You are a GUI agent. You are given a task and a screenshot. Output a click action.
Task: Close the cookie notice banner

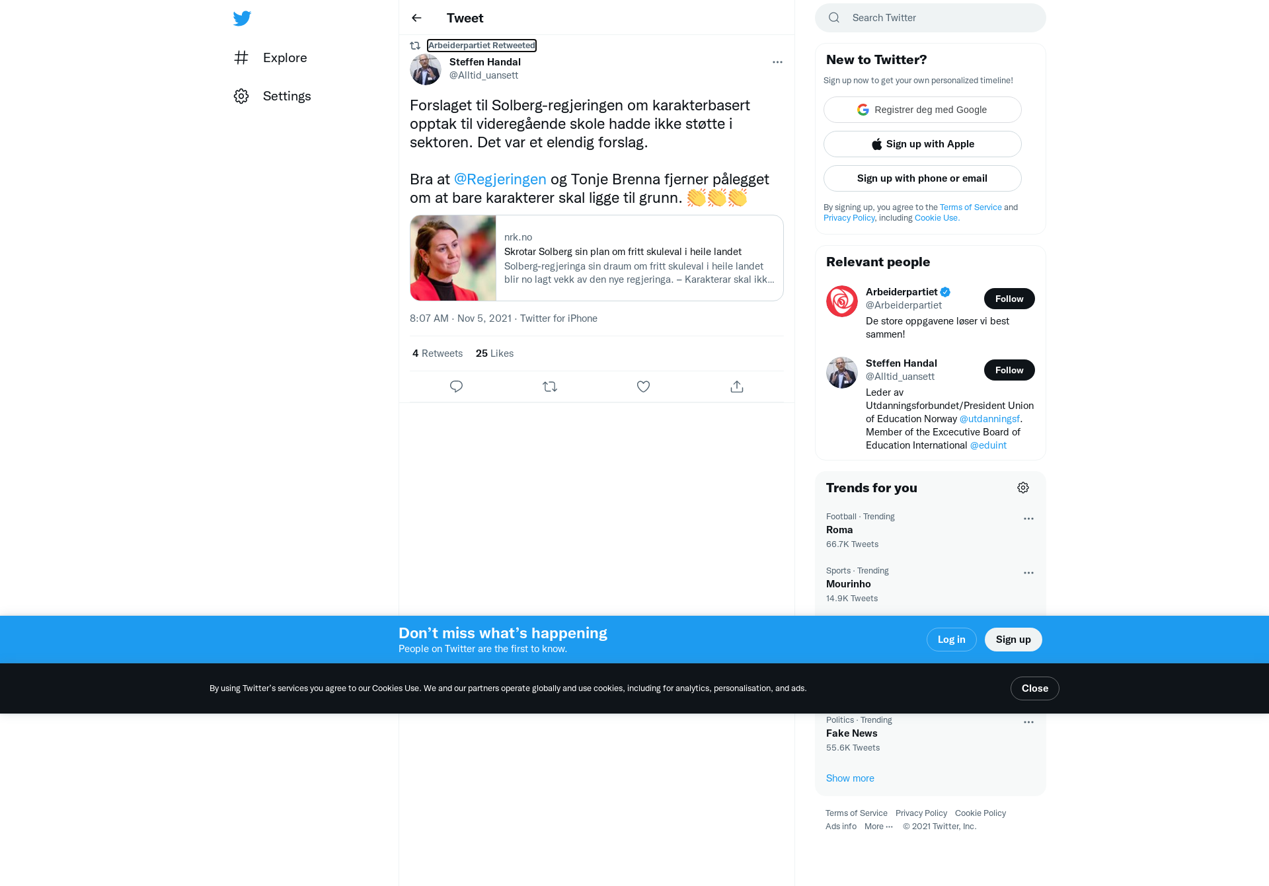[1035, 688]
